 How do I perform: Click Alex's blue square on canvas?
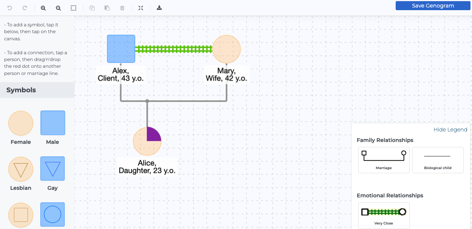[x=121, y=49]
